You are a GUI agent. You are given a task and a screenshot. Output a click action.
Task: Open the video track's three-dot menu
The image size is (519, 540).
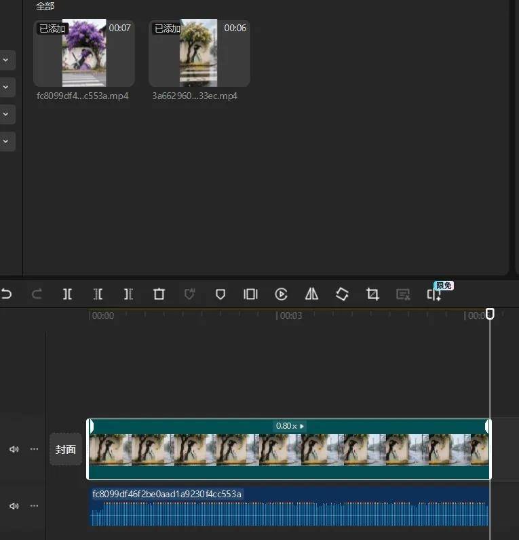[x=34, y=449]
